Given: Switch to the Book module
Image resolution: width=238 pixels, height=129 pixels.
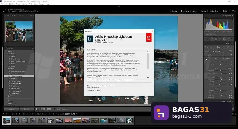Looking at the screenshot, I should point(203,11).
